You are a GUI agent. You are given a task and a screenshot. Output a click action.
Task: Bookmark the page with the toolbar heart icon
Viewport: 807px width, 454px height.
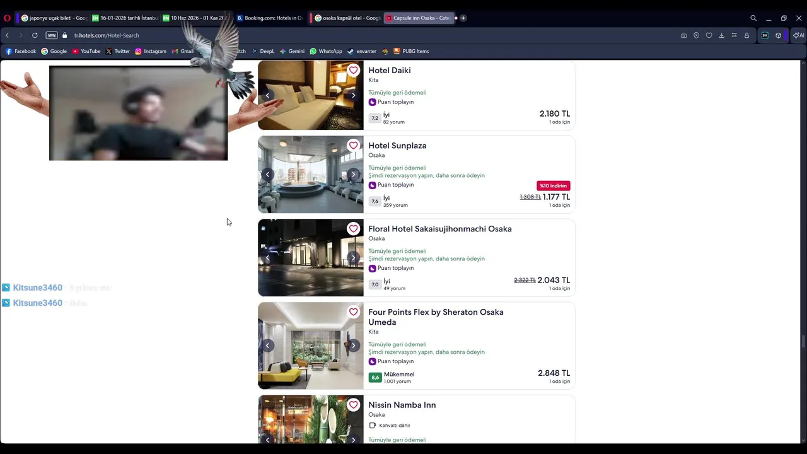[x=709, y=35]
